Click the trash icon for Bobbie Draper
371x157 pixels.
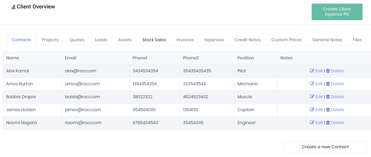pos(328,97)
